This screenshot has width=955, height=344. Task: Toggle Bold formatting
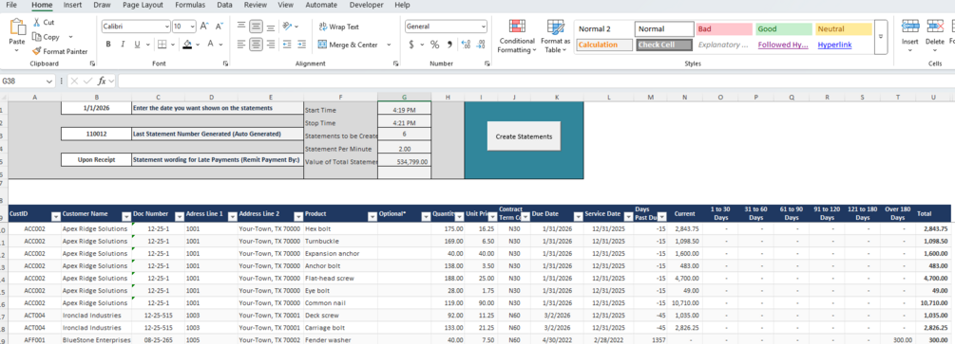tap(108, 45)
